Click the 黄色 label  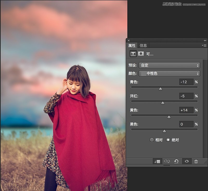[134, 110]
